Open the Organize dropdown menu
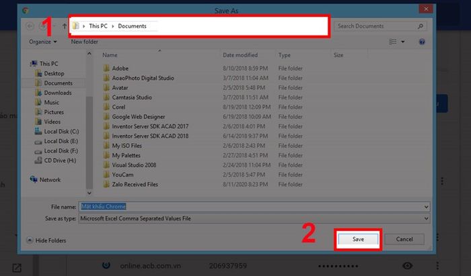The image size is (471, 276). (x=42, y=42)
